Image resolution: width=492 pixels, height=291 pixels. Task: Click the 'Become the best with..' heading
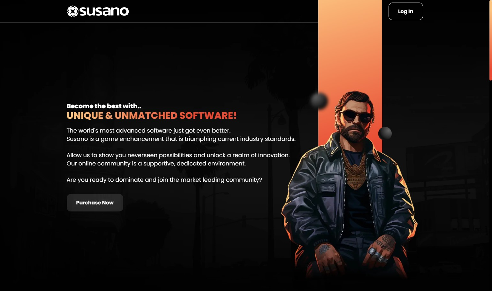click(104, 106)
